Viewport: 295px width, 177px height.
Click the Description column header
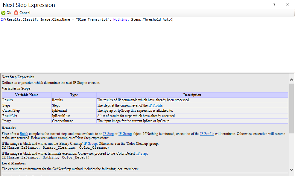[x=192, y=95]
